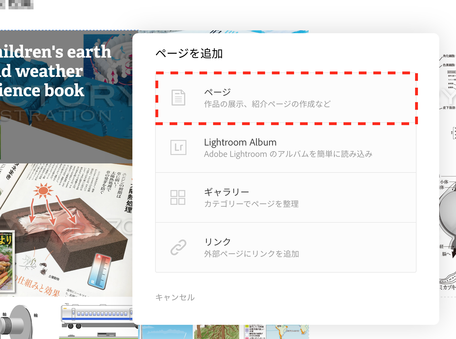456x339 pixels.
Task: Select the external link icon in the dialog
Action: 178,247
